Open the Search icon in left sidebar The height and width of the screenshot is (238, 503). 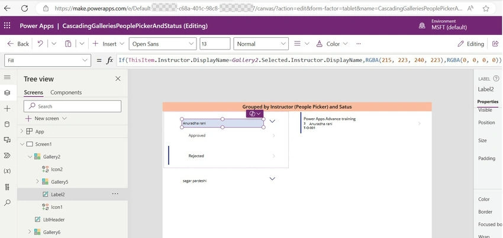tap(7, 203)
